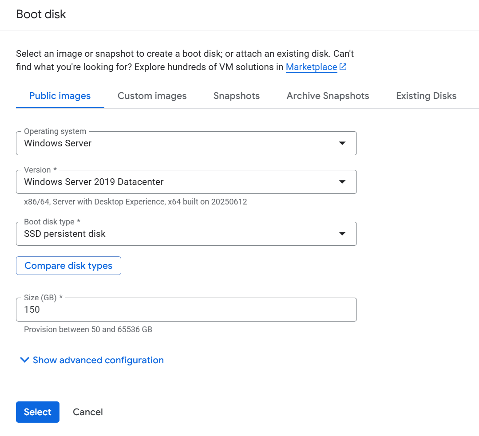479x436 pixels.
Task: Open the Windows Server 2019 Datacenter version dropdown
Action: point(186,182)
